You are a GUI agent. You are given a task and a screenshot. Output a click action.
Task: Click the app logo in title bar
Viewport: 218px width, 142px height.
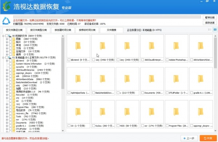pos(7,6)
